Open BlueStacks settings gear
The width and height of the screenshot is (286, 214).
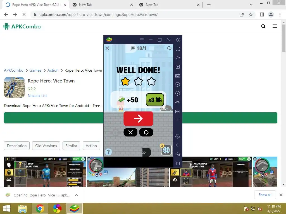coord(177,136)
